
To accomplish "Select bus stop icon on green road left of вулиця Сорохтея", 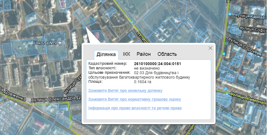I will point(224,54).
